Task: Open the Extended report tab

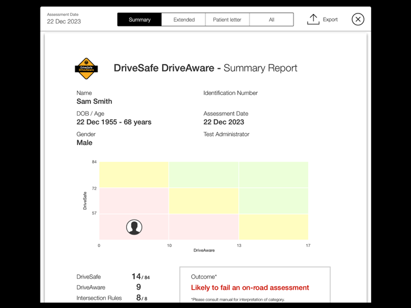Action: pos(184,19)
